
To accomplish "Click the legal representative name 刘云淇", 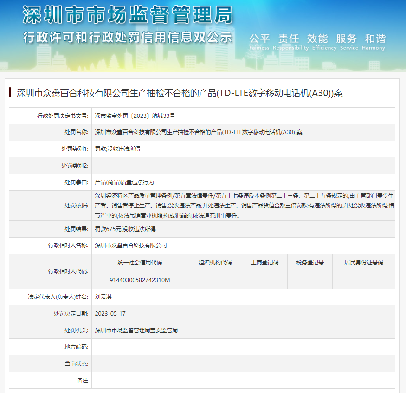I will (x=103, y=296).
